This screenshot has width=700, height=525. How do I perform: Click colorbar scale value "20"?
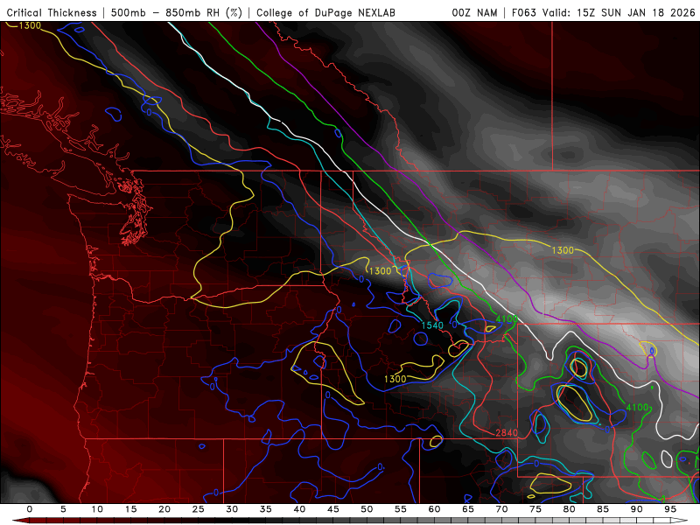(164, 509)
